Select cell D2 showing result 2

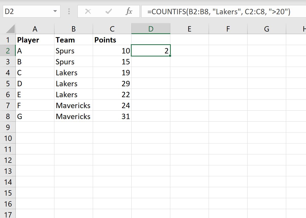151,51
